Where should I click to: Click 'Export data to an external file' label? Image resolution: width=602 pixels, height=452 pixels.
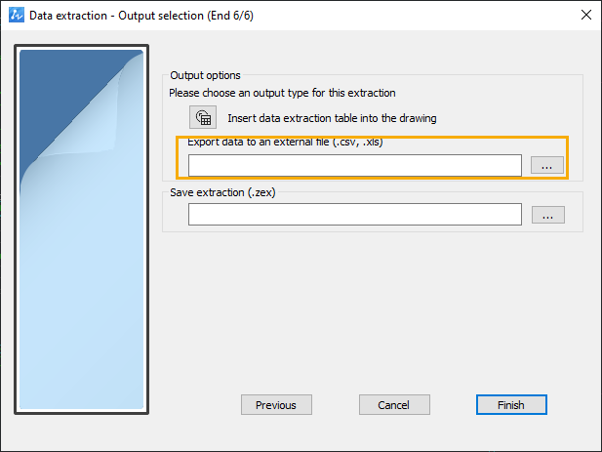285,142
